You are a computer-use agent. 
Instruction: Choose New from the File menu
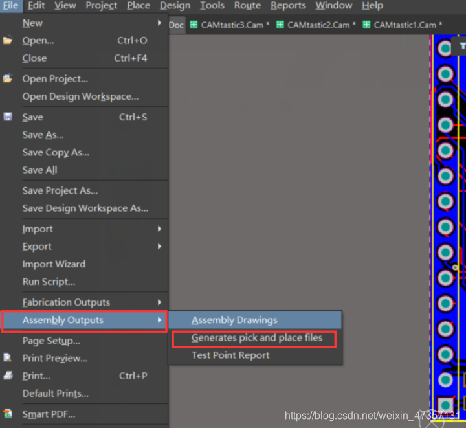84,23
